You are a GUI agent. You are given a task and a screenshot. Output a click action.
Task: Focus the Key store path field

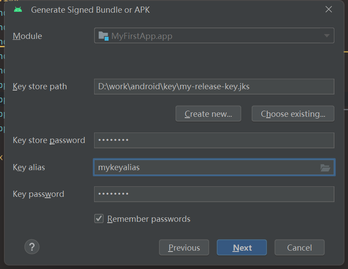214,87
